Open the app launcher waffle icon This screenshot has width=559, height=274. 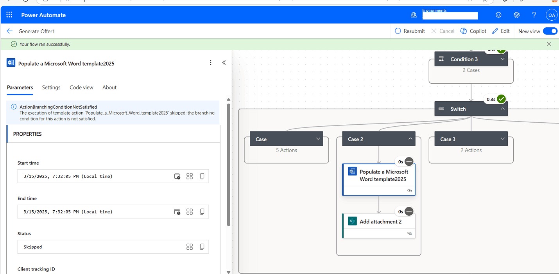pos(9,15)
